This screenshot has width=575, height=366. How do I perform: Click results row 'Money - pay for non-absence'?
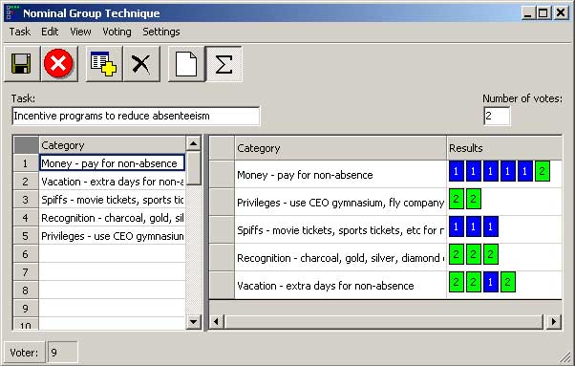pos(340,175)
